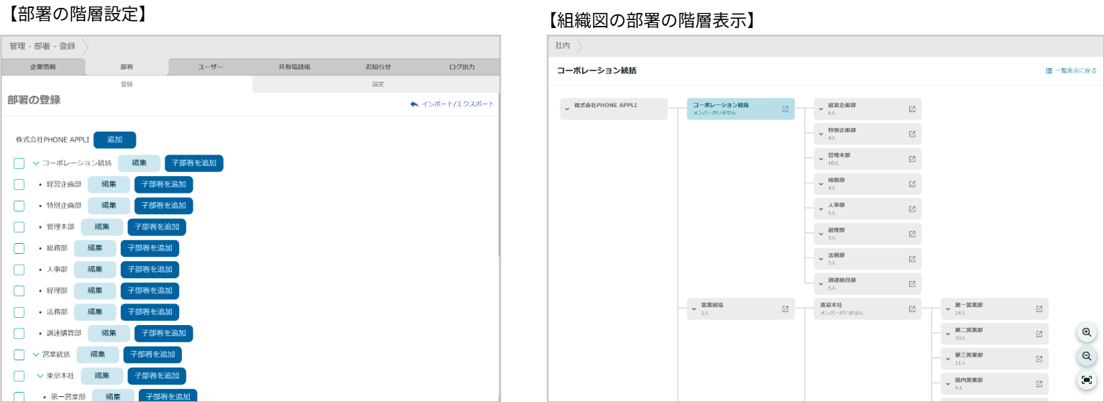The height and width of the screenshot is (402, 1104).
Task: Switch to the ユーザー tab
Action: (210, 67)
